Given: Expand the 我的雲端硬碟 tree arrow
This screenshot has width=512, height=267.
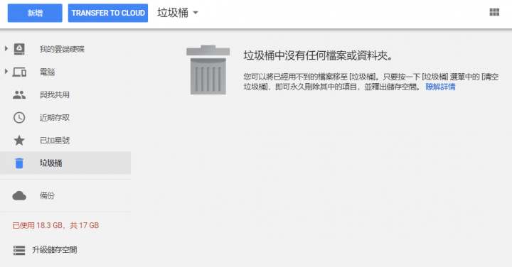Looking at the screenshot, I should coord(6,48).
